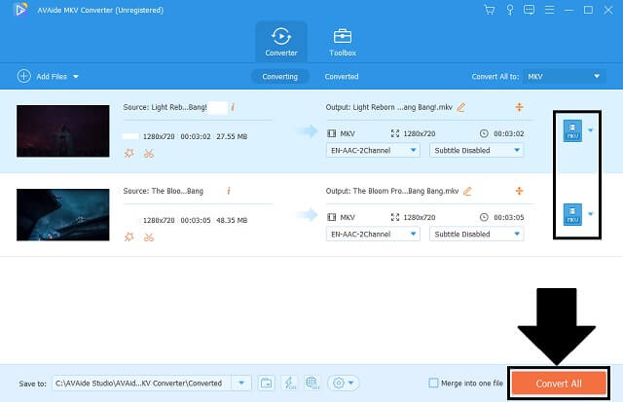
Task: Open EN-AAC-2Channel audio dropdown for first video
Action: 372,151
